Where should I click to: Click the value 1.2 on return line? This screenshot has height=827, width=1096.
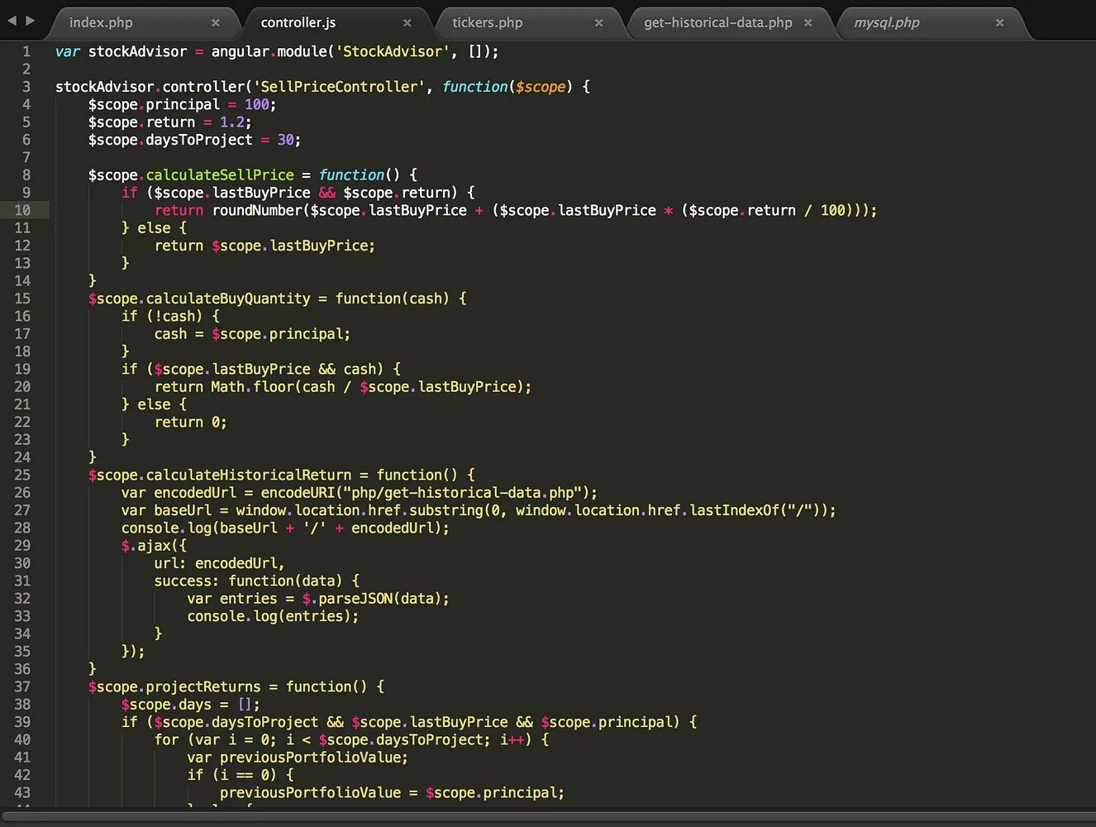231,122
